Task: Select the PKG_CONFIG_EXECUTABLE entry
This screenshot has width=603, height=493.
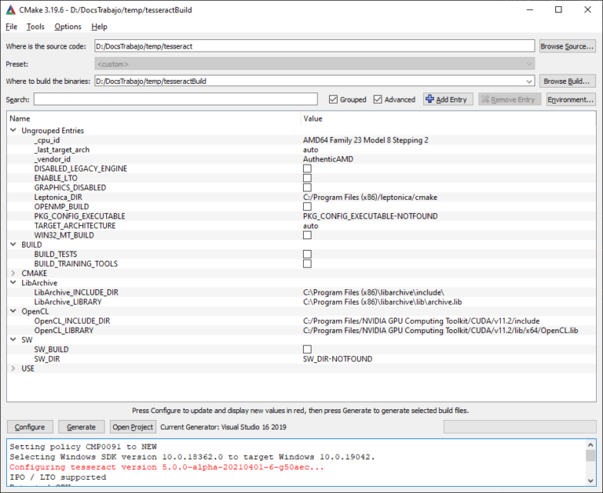Action: 79,216
